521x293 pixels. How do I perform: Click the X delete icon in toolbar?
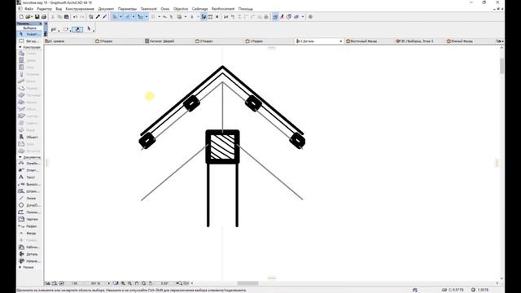click(217, 16)
